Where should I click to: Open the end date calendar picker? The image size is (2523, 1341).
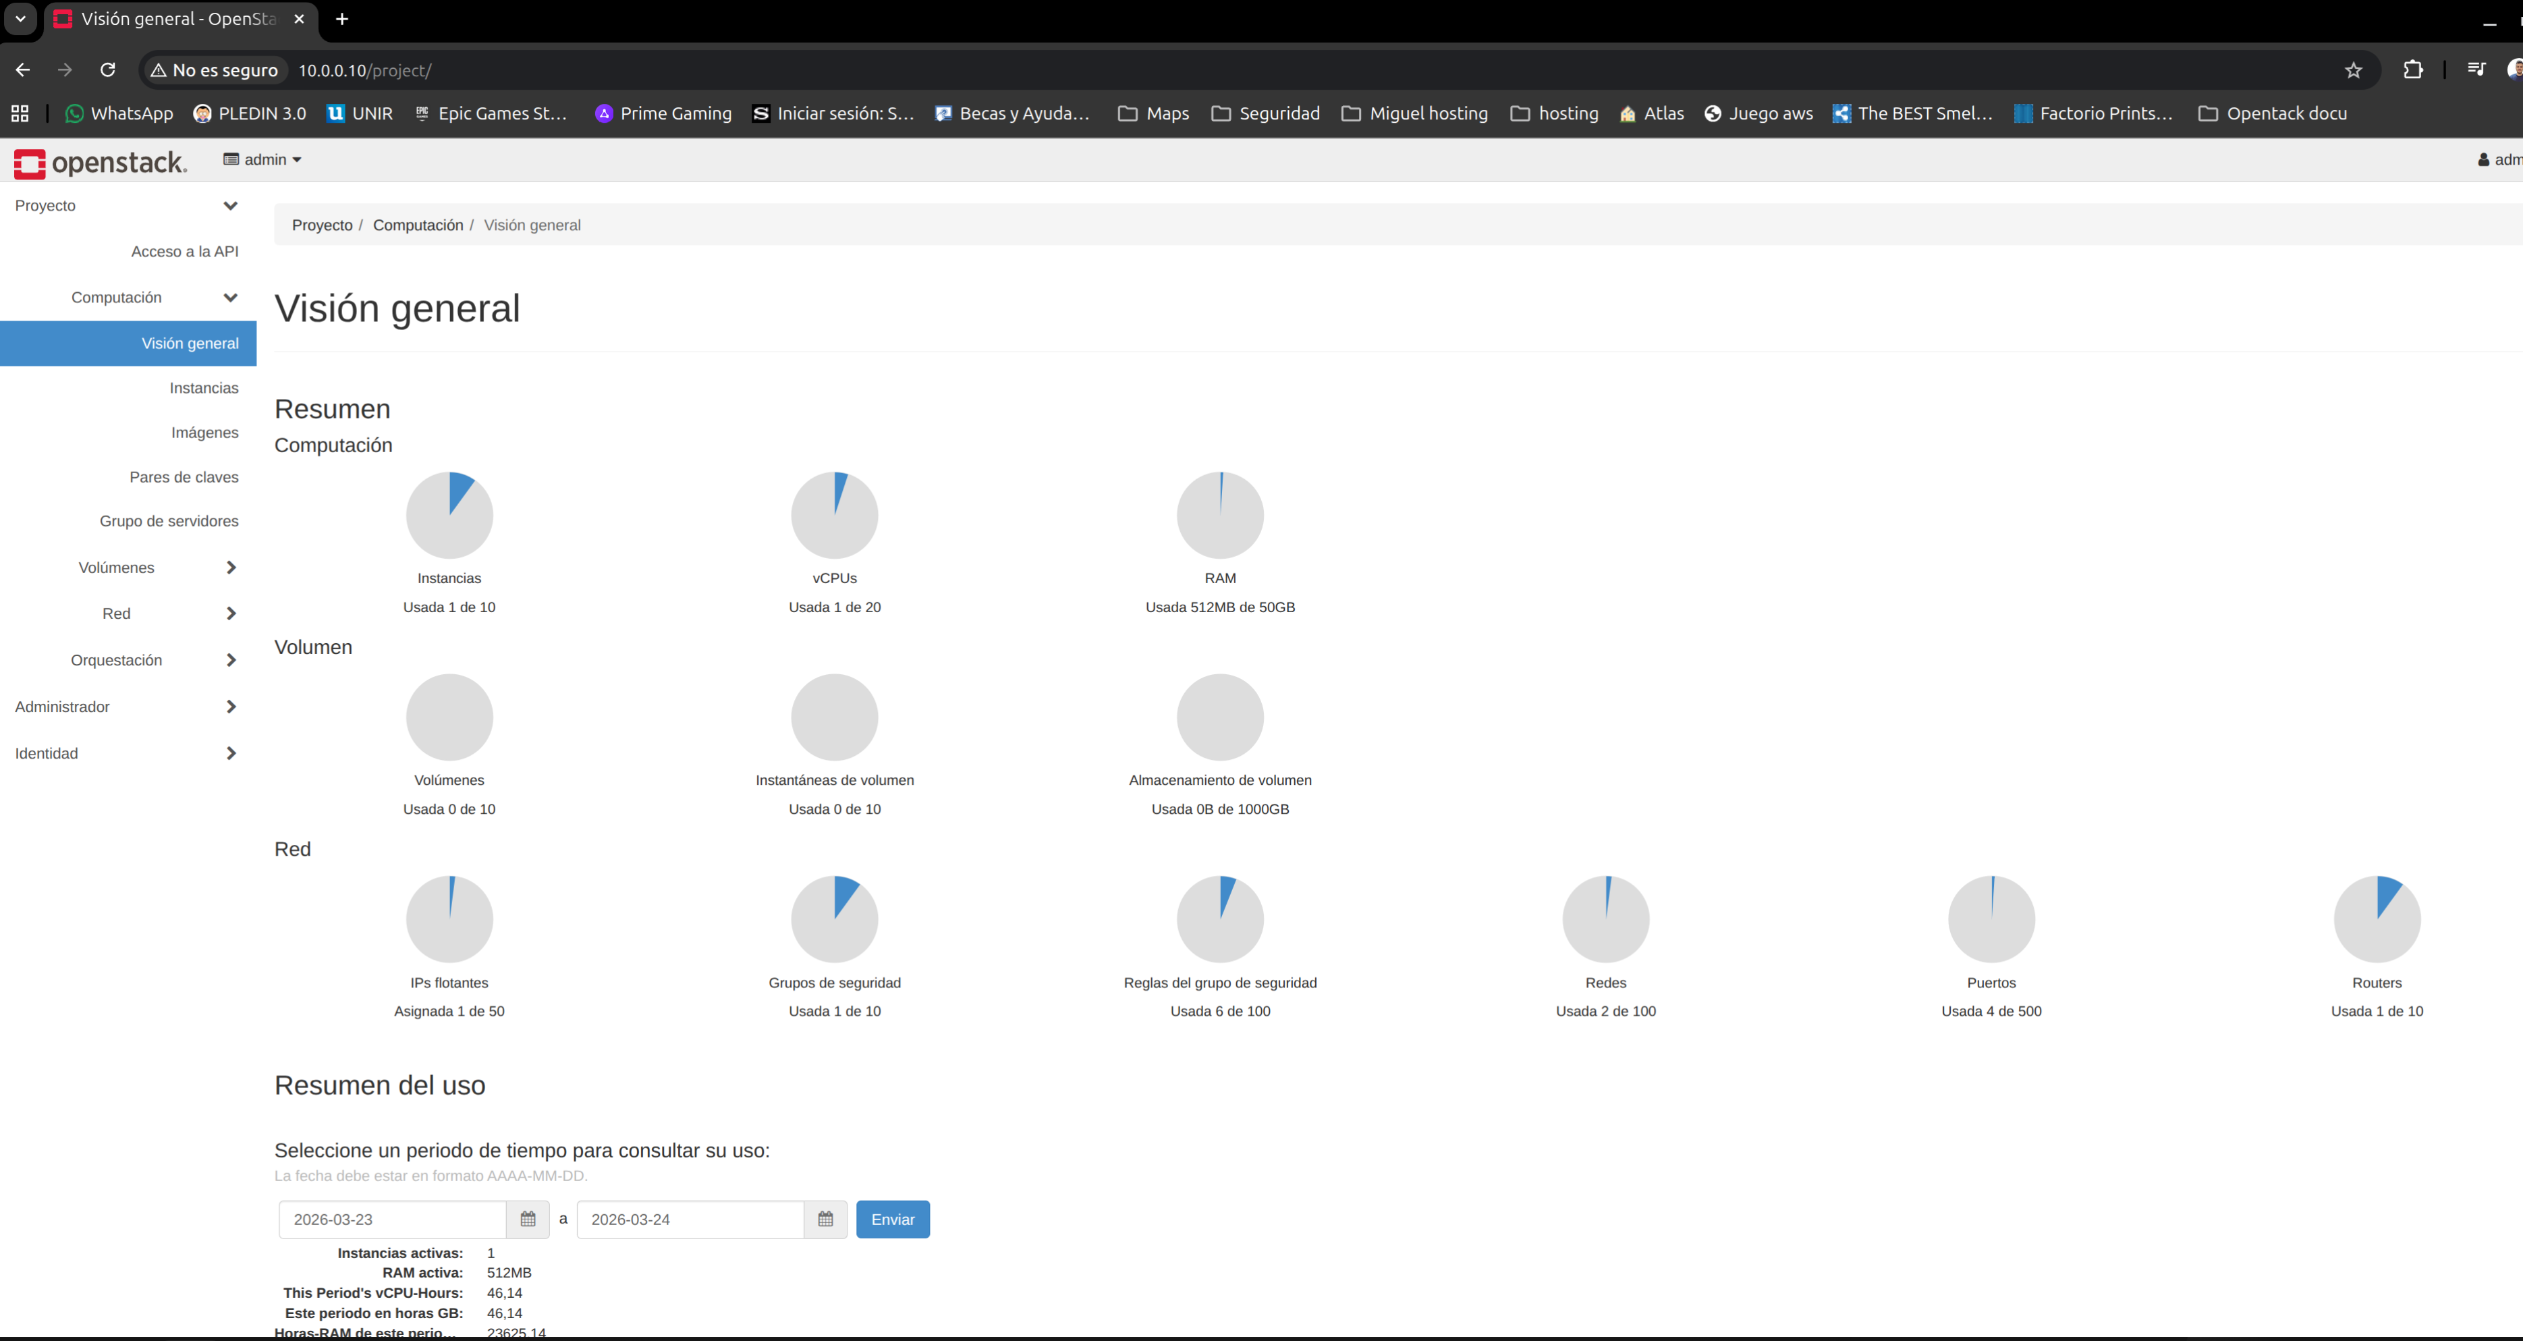(x=826, y=1220)
